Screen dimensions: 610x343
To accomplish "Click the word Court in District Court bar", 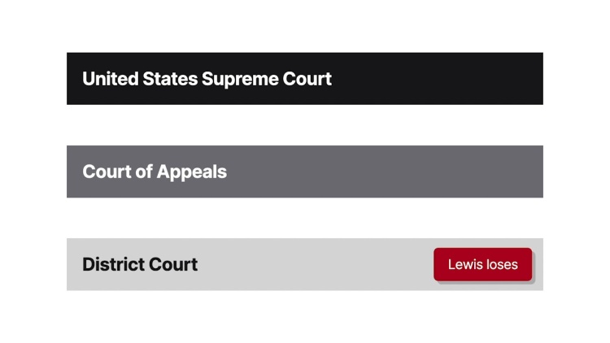I will tap(173, 264).
